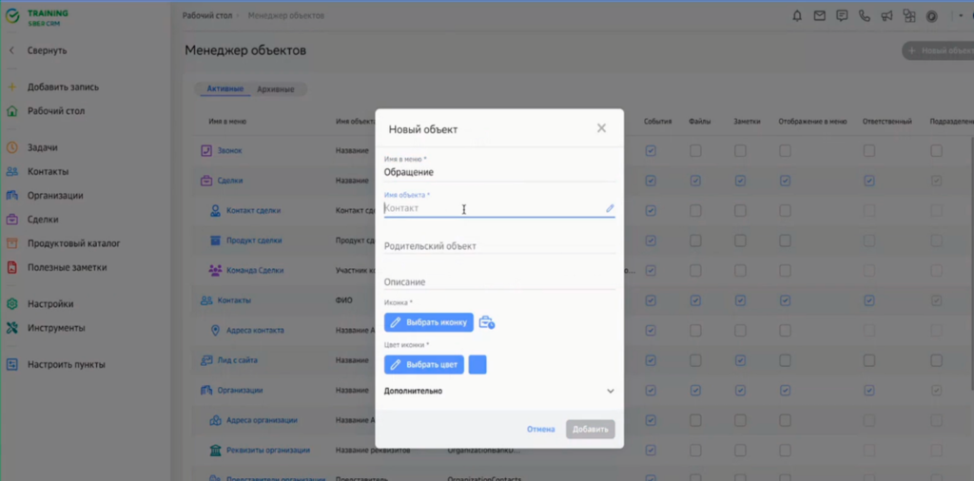Click the pencil edit icon in Имя объекта field
This screenshot has width=974, height=481.
(610, 208)
